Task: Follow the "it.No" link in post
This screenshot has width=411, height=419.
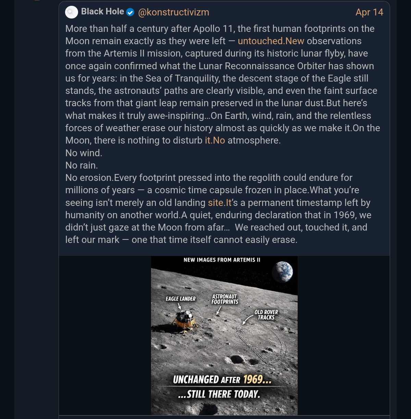Action: [215, 140]
